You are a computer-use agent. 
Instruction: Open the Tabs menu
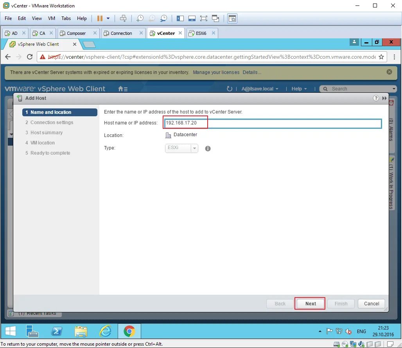pyautogui.click(x=66, y=18)
